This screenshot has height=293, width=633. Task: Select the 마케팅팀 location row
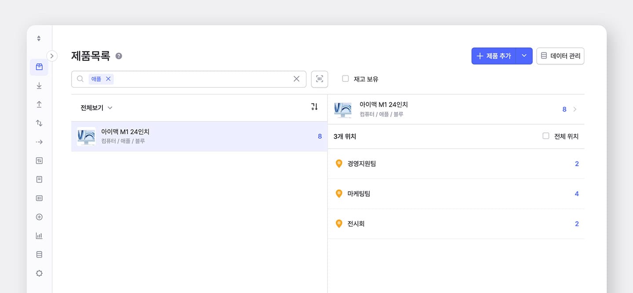pyautogui.click(x=456, y=193)
